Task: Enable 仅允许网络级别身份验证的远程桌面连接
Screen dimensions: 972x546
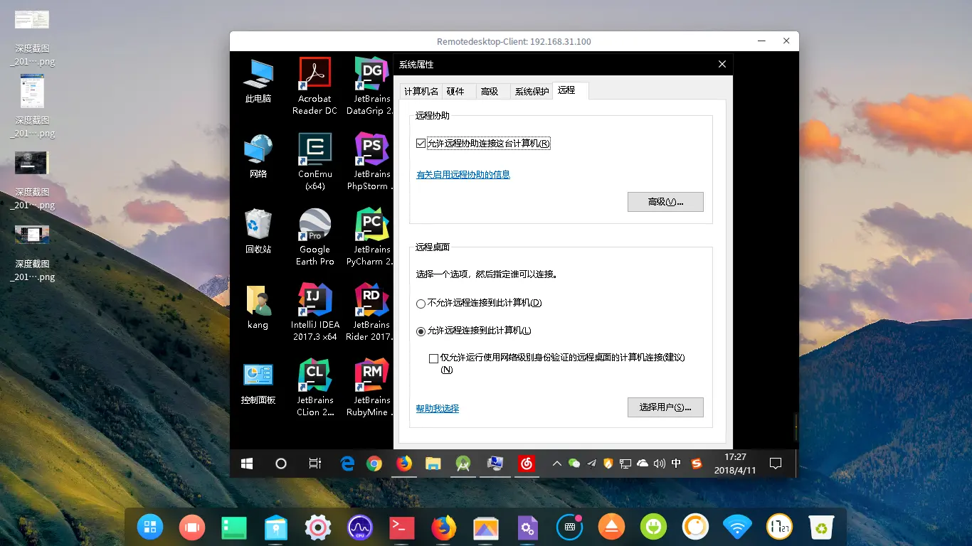Action: [433, 358]
